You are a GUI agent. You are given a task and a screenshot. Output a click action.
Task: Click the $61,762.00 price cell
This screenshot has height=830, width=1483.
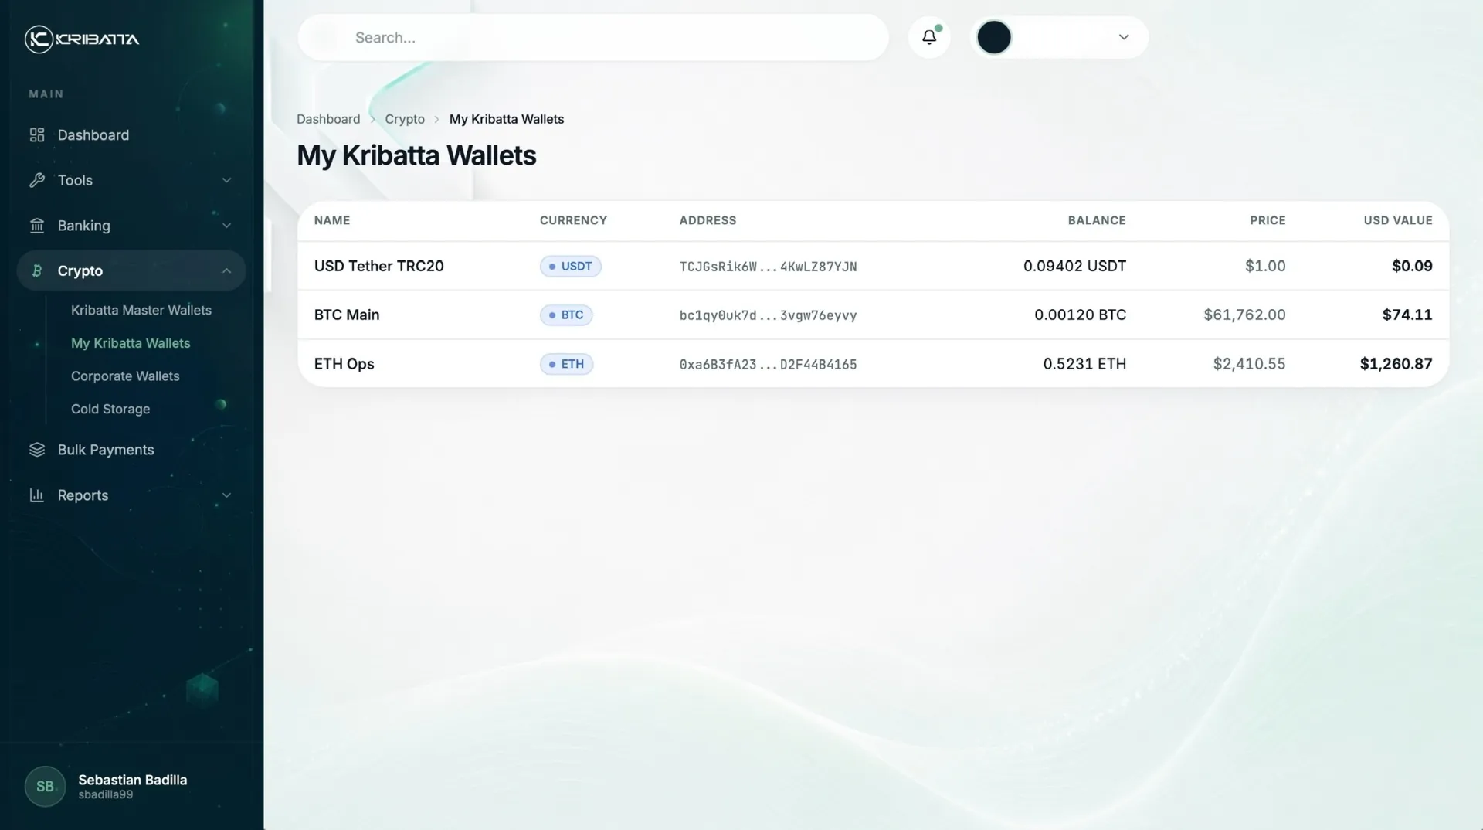[x=1244, y=315]
